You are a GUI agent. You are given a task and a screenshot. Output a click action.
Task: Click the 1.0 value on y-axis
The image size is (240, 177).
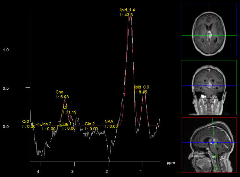pyautogui.click(x=5, y=50)
